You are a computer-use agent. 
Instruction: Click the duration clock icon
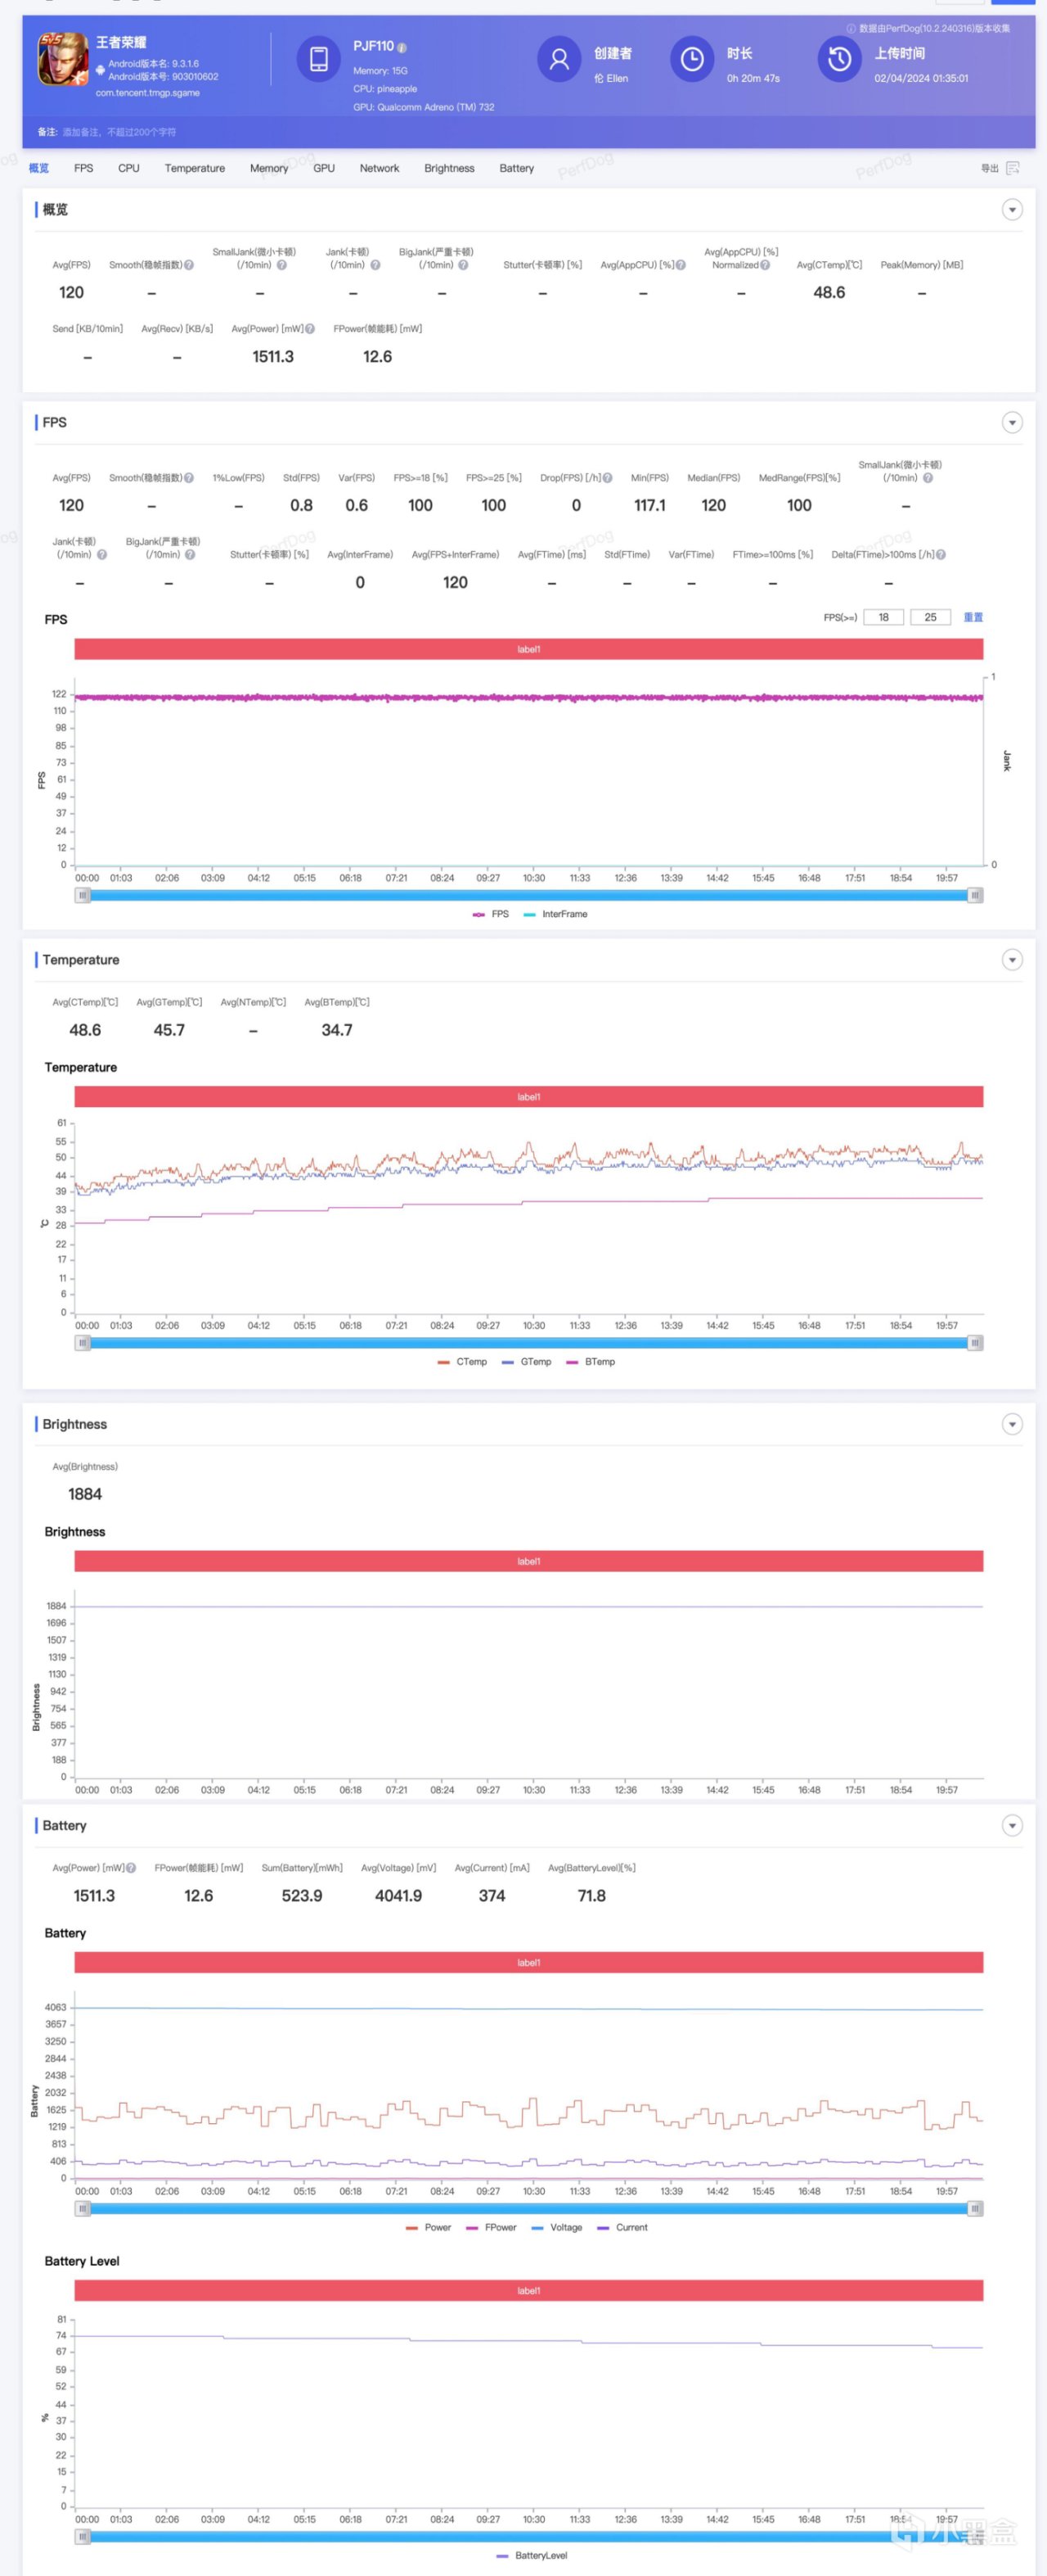[x=691, y=59]
